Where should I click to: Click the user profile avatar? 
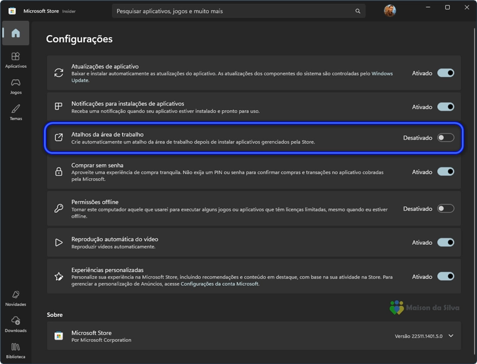click(390, 11)
